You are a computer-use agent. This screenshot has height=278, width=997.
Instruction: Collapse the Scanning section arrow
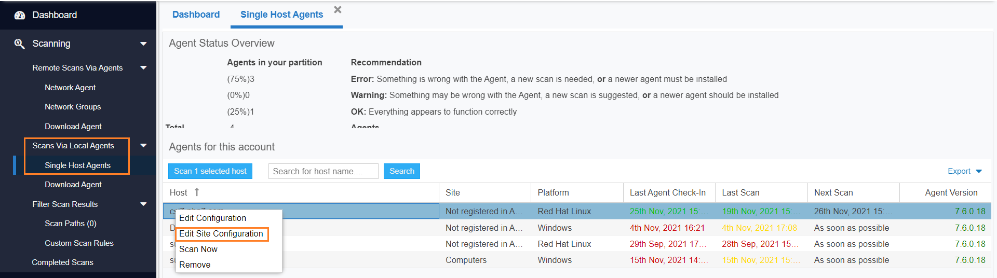143,44
